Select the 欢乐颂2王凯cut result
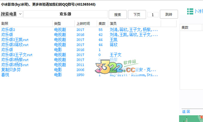 (x=15, y=40)
